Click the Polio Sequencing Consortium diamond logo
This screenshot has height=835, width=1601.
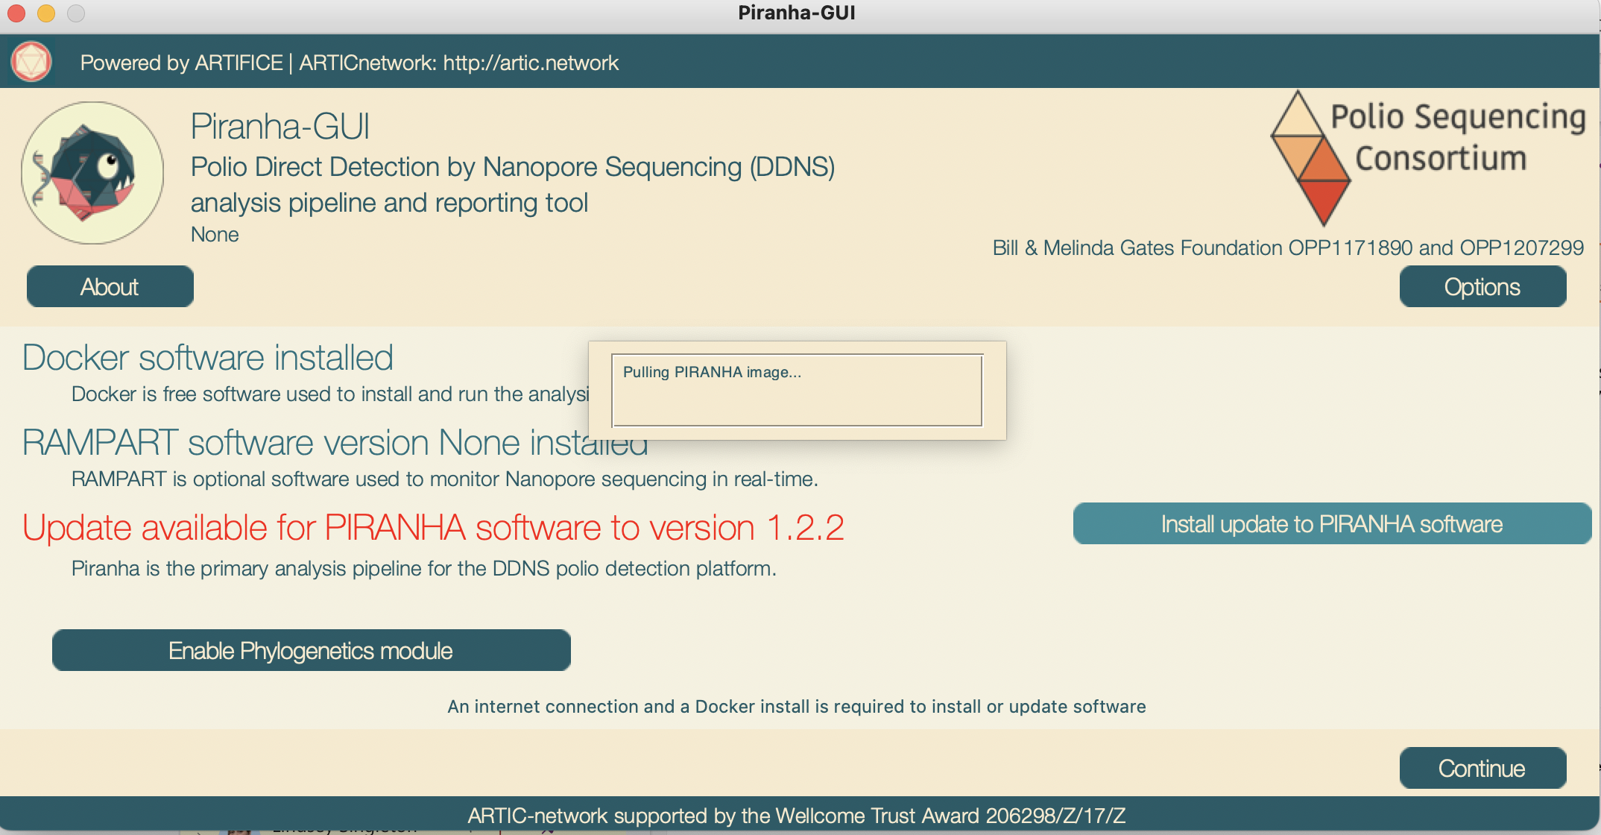click(x=1310, y=158)
